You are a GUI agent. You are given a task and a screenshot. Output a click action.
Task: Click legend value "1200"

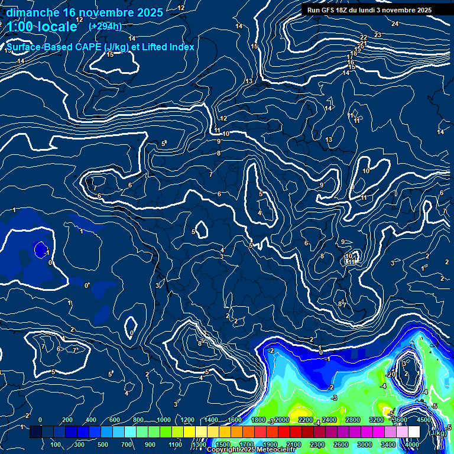[187, 420]
